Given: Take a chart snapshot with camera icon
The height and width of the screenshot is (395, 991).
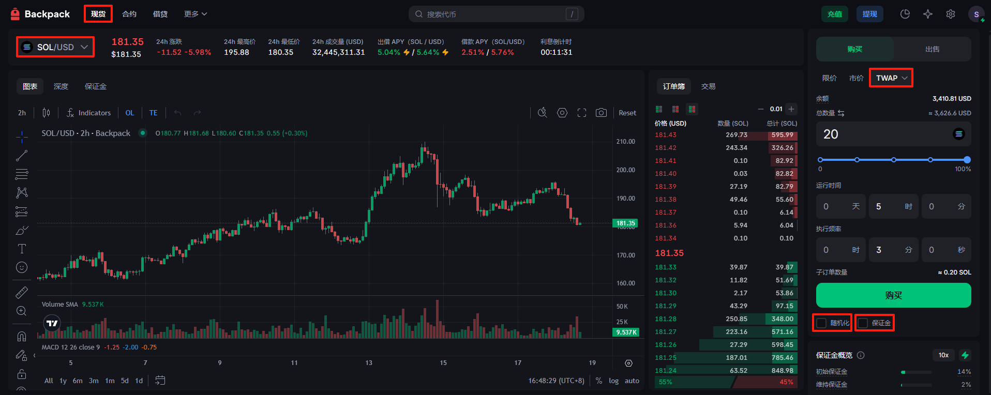Looking at the screenshot, I should coord(601,113).
